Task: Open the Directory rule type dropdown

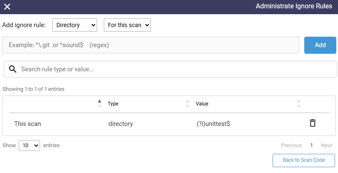Action: click(75, 25)
